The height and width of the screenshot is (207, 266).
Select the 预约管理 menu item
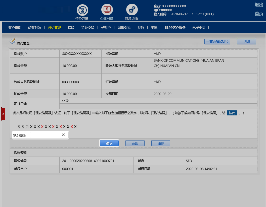click(x=54, y=28)
